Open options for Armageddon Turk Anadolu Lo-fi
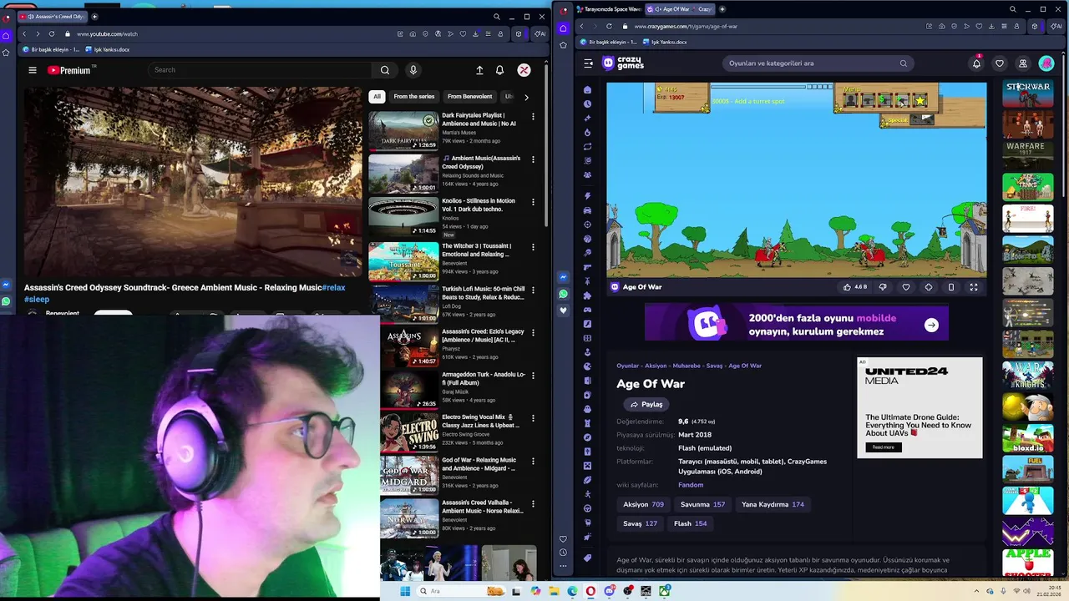Image resolution: width=1069 pixels, height=601 pixels. pyautogui.click(x=533, y=376)
